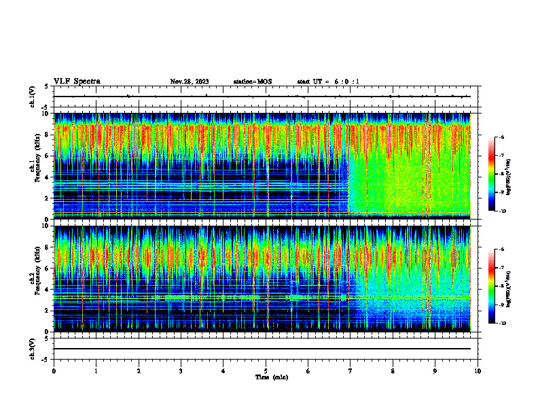Click the "-6" label on ch.1 color bar

[x=501, y=137]
